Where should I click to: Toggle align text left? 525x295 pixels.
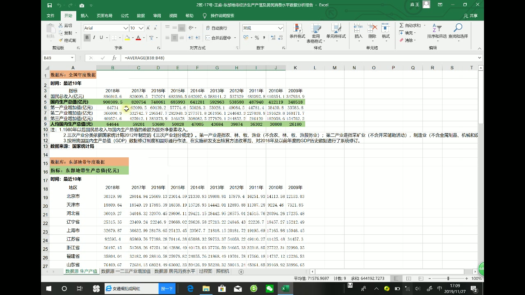(168, 38)
